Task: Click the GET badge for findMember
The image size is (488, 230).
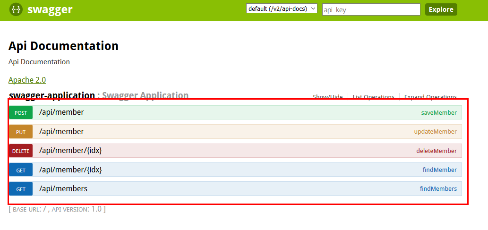Action: (x=21, y=170)
